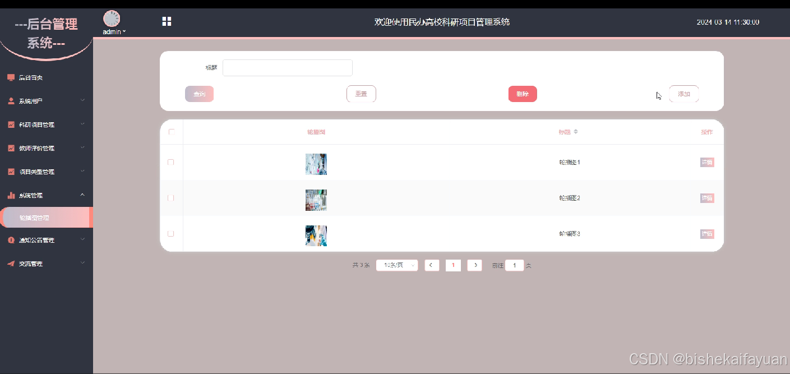This screenshot has height=374, width=790.
Task: Open the 10条/页 page size dropdown
Action: tap(397, 265)
